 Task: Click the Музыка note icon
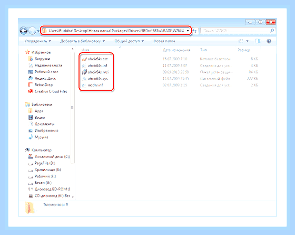tap(30, 137)
